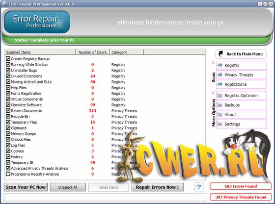Sort by Number of Errors column
The height and width of the screenshot is (204, 275).
92,52
